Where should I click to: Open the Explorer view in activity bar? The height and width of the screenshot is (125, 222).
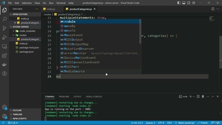coord(5,10)
